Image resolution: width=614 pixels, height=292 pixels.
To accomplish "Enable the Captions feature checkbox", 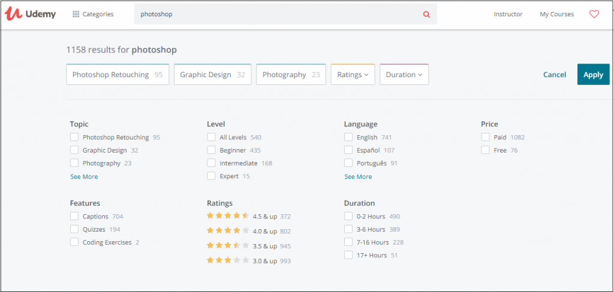I will (74, 216).
